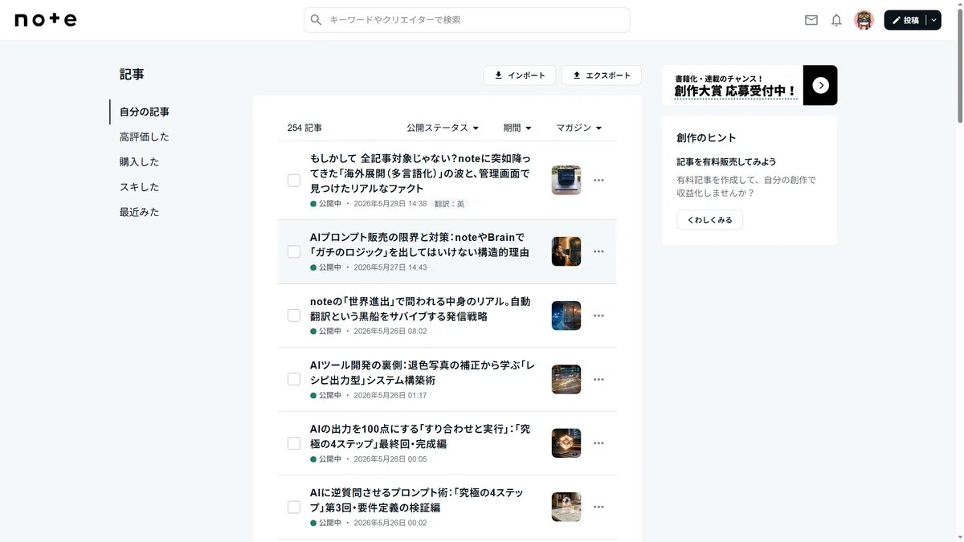964x542 pixels.
Task: Open the 創作大賞 banner arrow
Action: (820, 85)
